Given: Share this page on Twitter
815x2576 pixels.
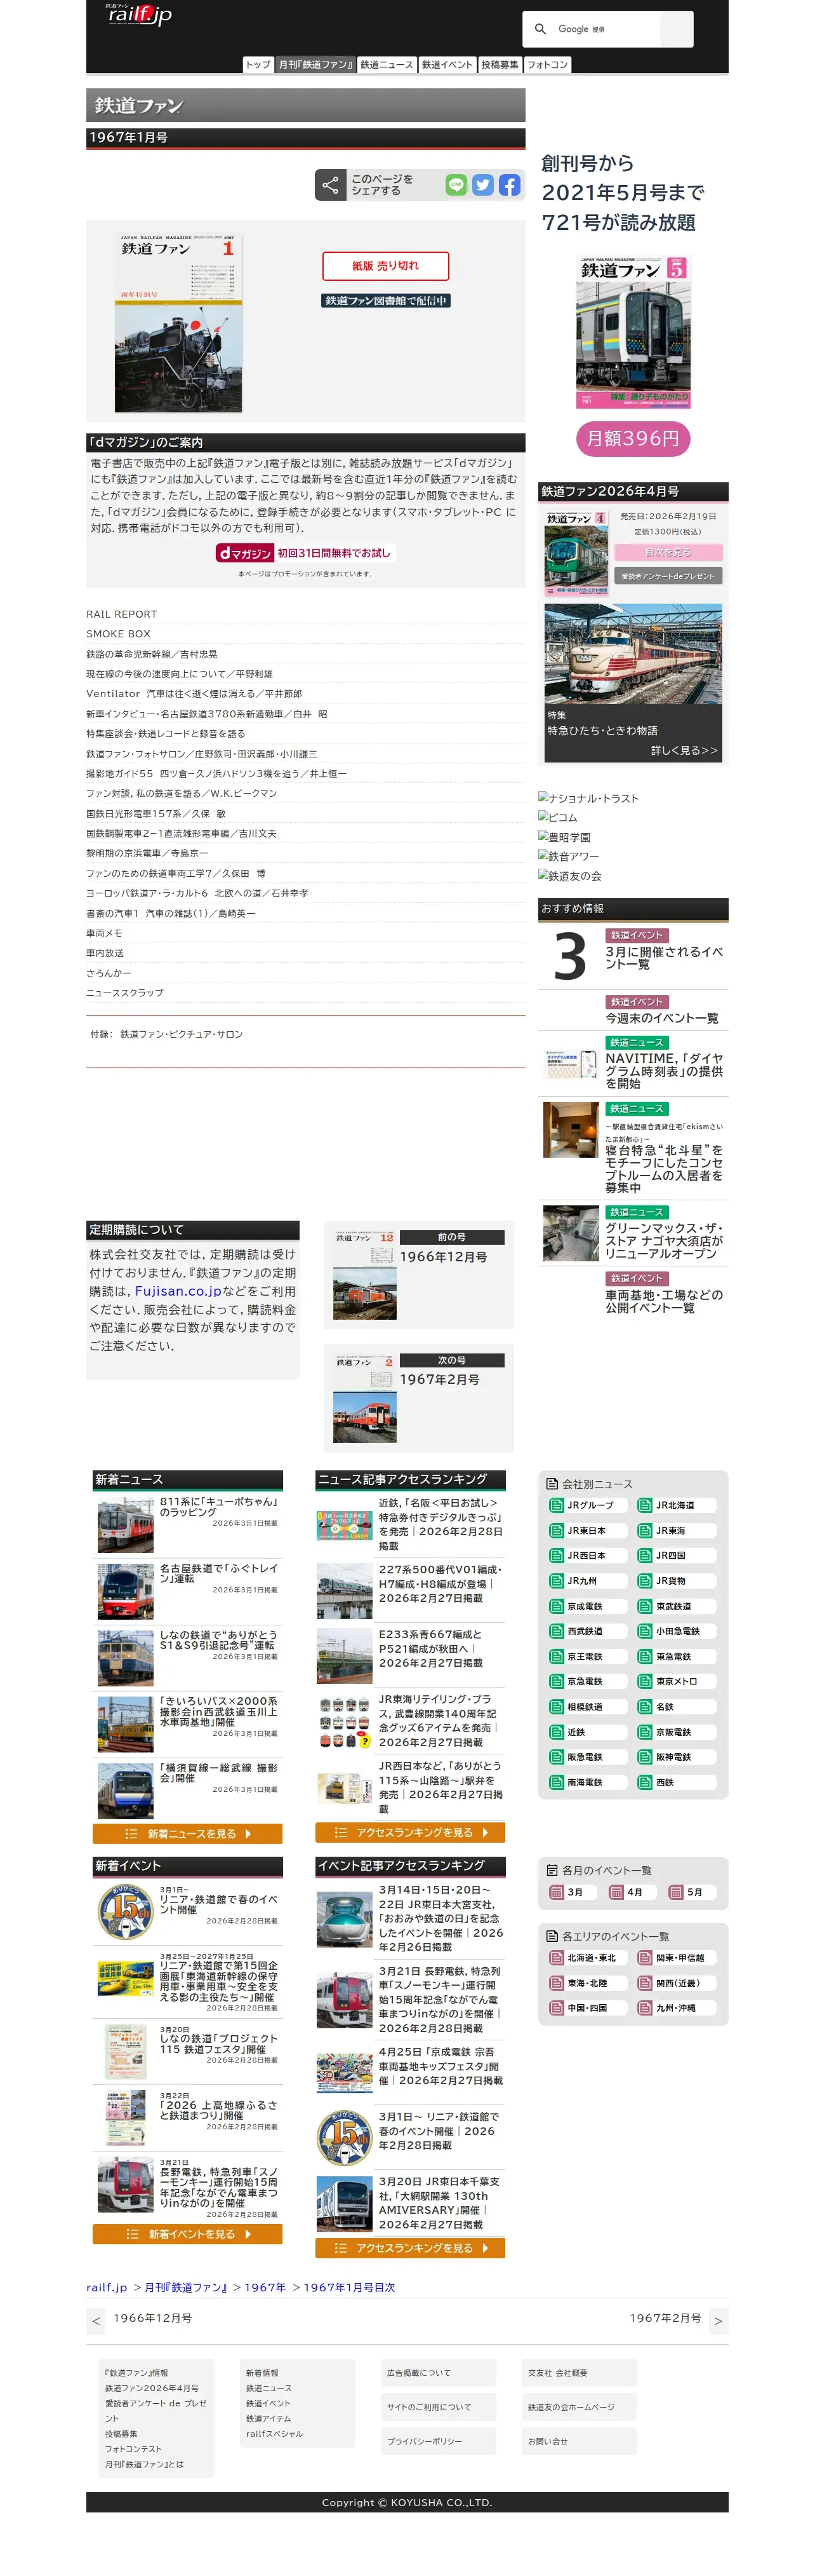Looking at the screenshot, I should pyautogui.click(x=482, y=184).
